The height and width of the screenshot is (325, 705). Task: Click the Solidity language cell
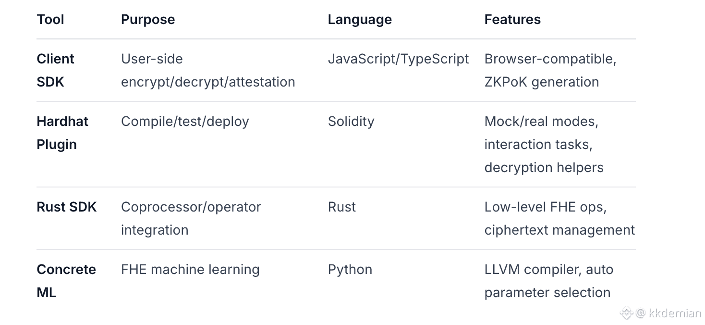[x=351, y=122]
